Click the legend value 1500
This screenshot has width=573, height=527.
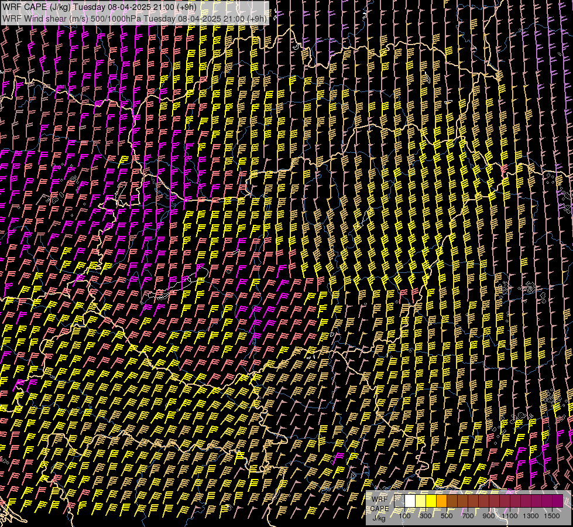pyautogui.click(x=552, y=516)
